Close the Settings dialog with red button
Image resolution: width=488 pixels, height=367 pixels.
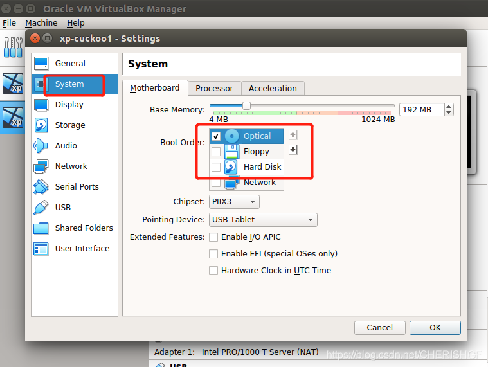point(35,39)
